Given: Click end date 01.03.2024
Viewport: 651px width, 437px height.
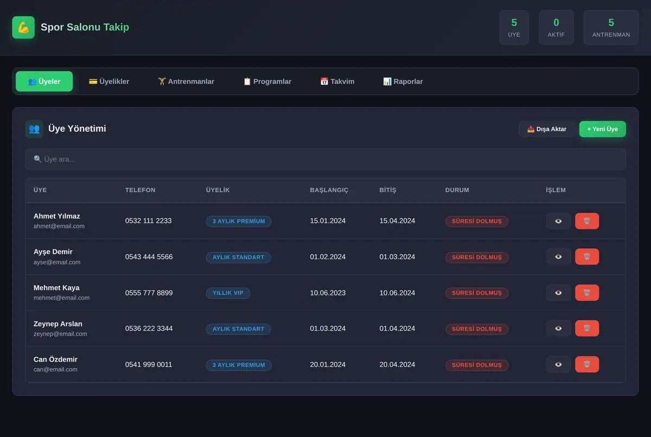Looking at the screenshot, I should pos(397,257).
